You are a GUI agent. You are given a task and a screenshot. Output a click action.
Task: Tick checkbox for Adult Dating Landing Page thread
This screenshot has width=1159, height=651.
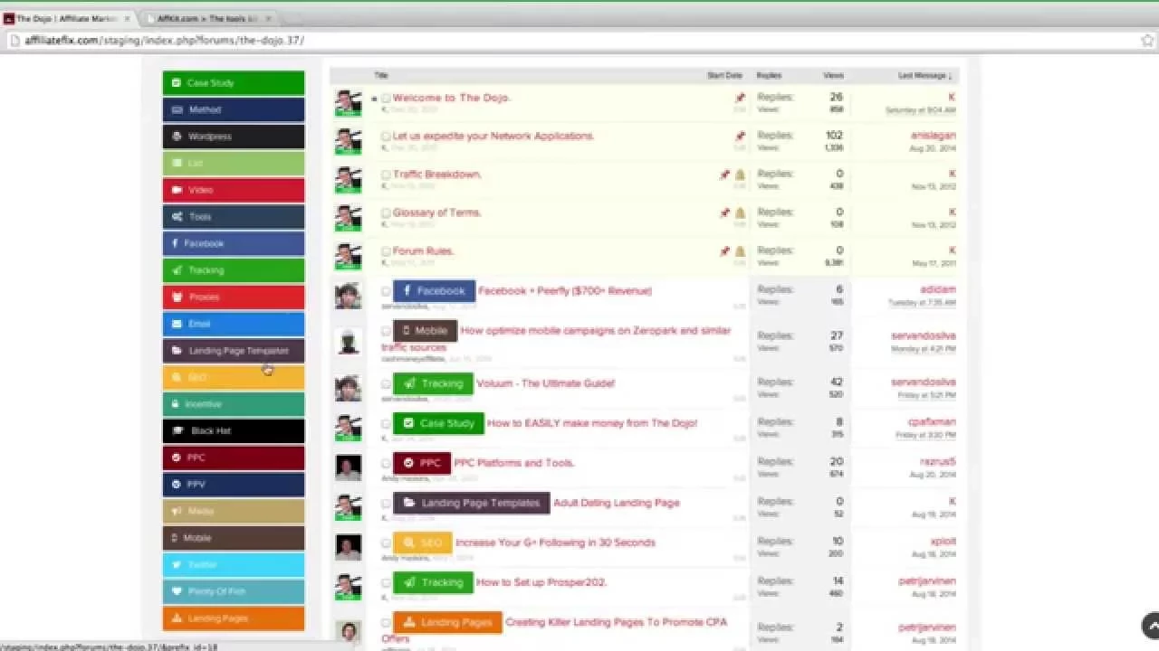[x=386, y=503]
